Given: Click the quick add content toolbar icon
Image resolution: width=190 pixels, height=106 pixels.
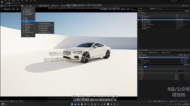Looking at the screenshot, I should click(x=23, y=6).
